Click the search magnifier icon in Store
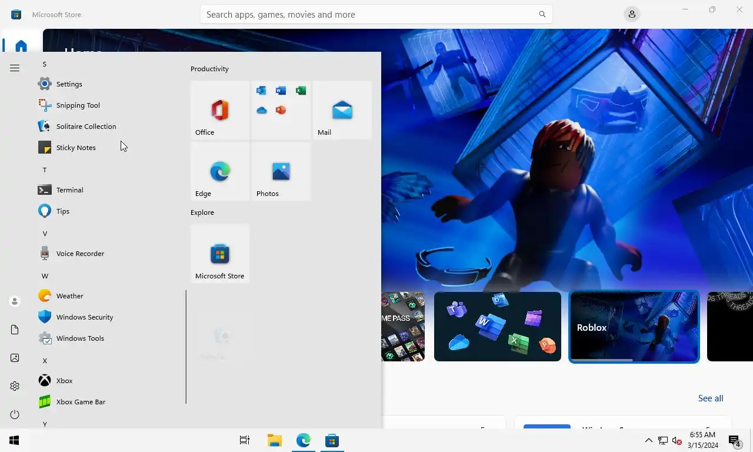This screenshot has width=753, height=452. (x=542, y=14)
